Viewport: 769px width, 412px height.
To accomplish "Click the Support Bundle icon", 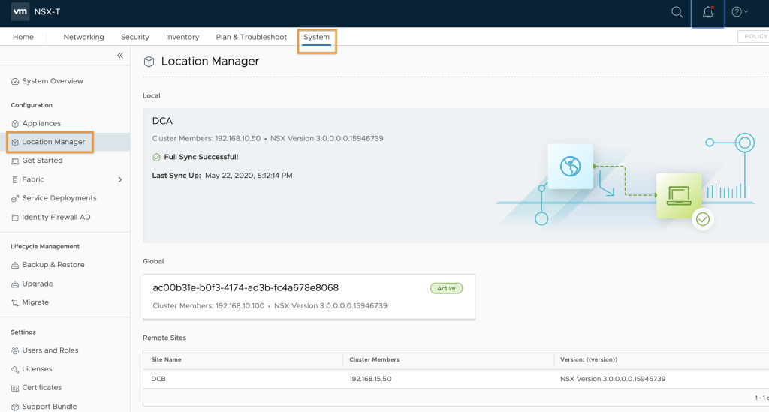I will click(x=15, y=407).
